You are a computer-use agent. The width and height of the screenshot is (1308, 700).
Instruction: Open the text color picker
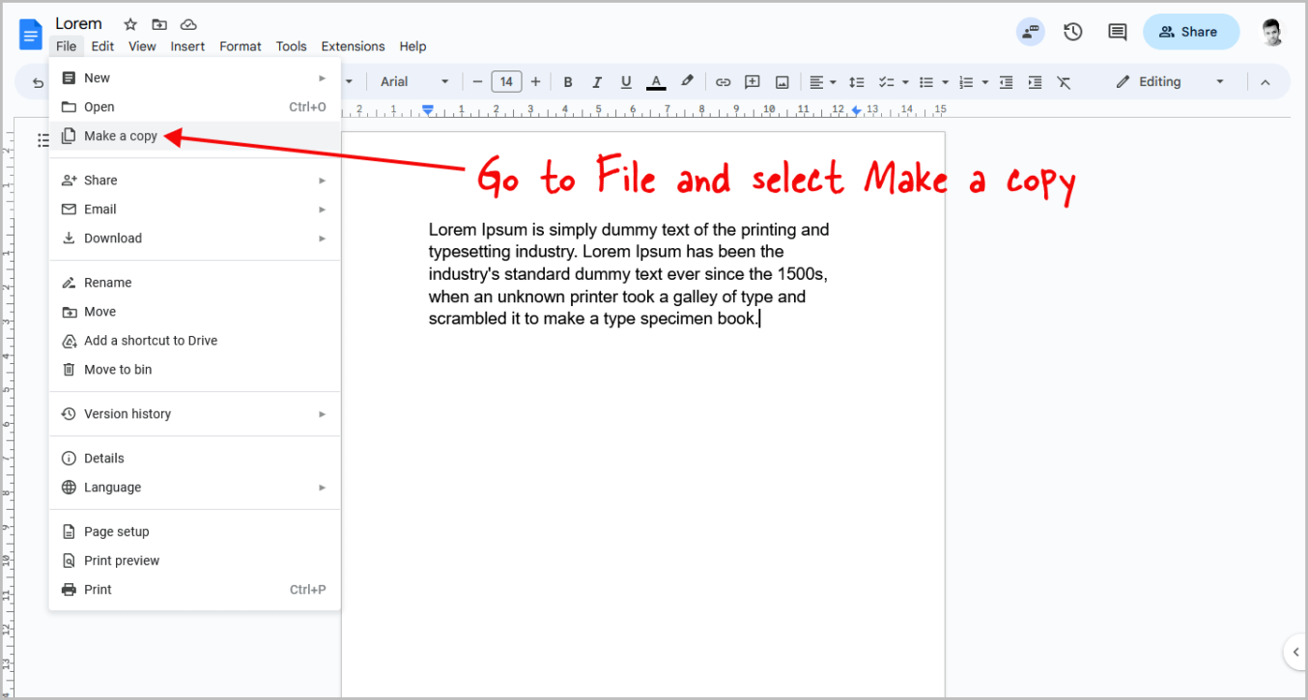click(x=656, y=82)
